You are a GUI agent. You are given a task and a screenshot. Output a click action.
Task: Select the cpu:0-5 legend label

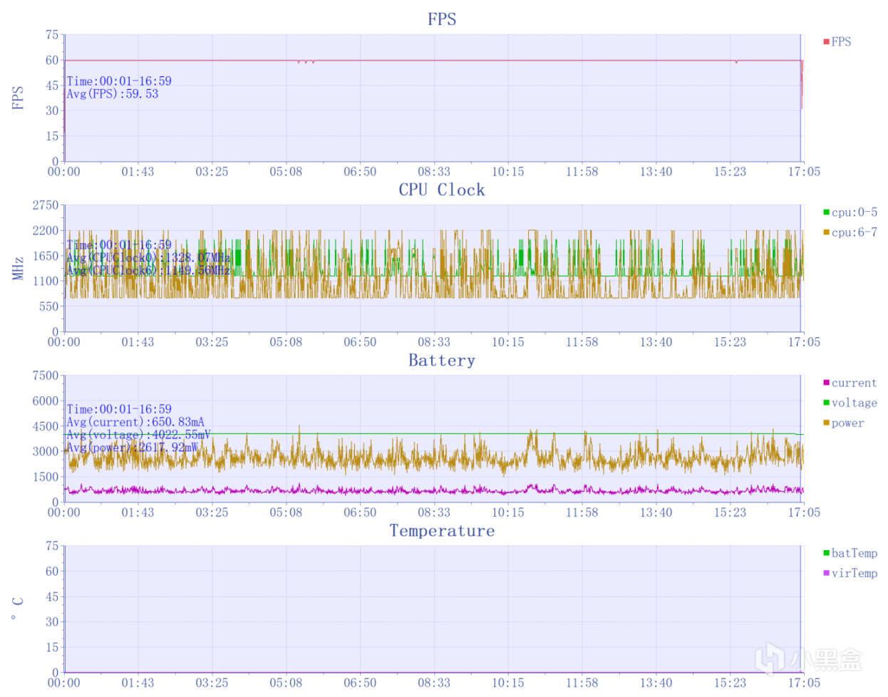[854, 212]
